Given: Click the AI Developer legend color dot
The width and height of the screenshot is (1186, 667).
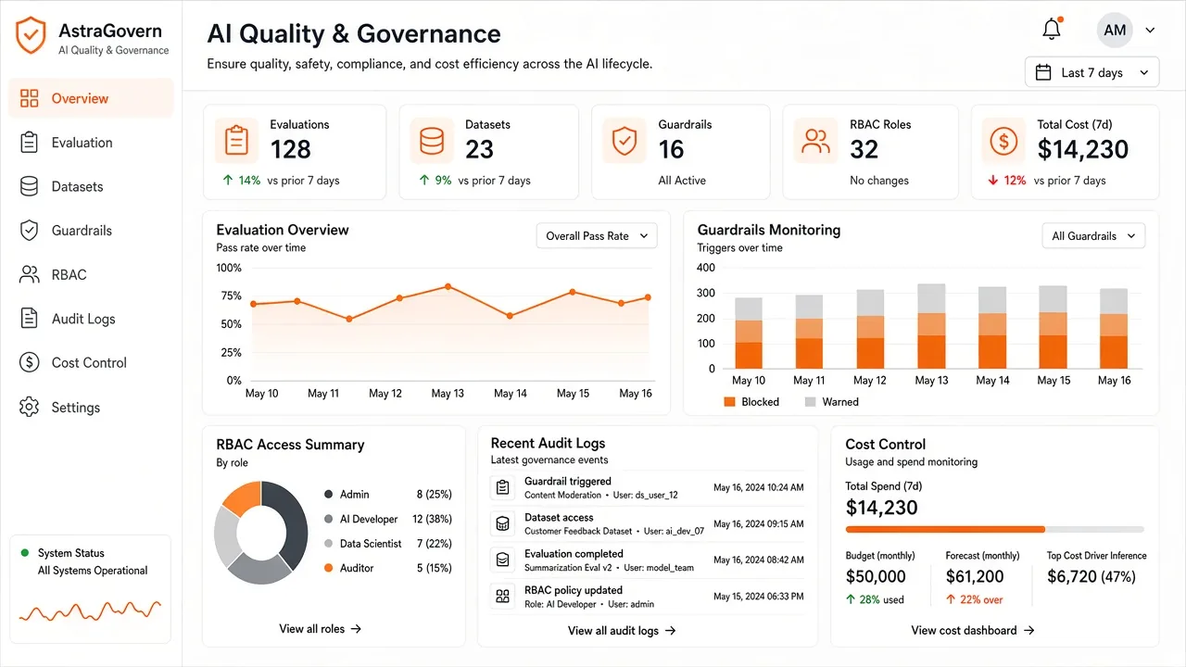Looking at the screenshot, I should (x=329, y=520).
